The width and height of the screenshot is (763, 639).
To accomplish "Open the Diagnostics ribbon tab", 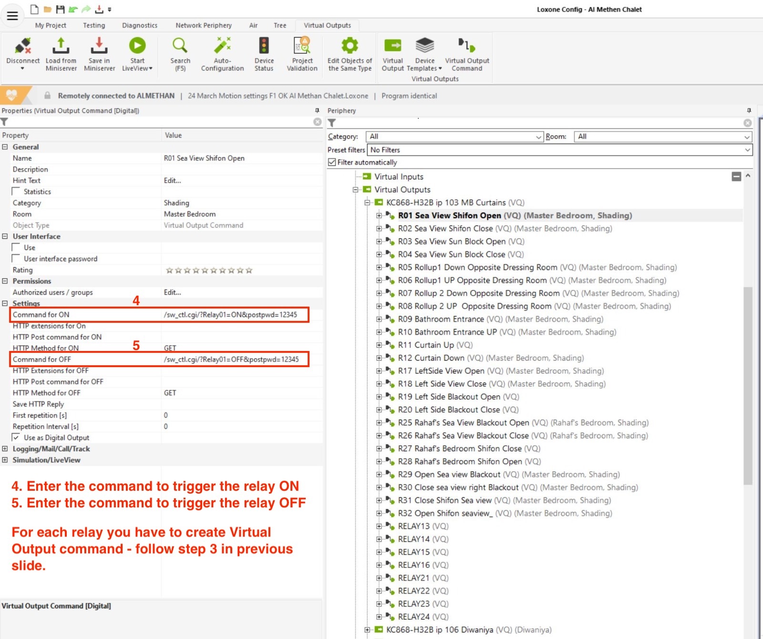I will click(x=139, y=25).
